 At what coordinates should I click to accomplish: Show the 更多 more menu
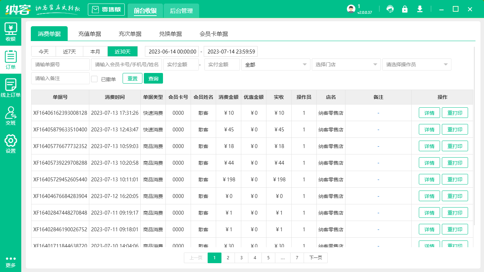11,262
